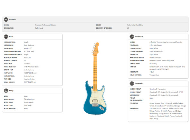This screenshot has width=190, height=140.
Task: Click the 'Nickel/Chrome' hardware finish value
Action: [155, 57]
